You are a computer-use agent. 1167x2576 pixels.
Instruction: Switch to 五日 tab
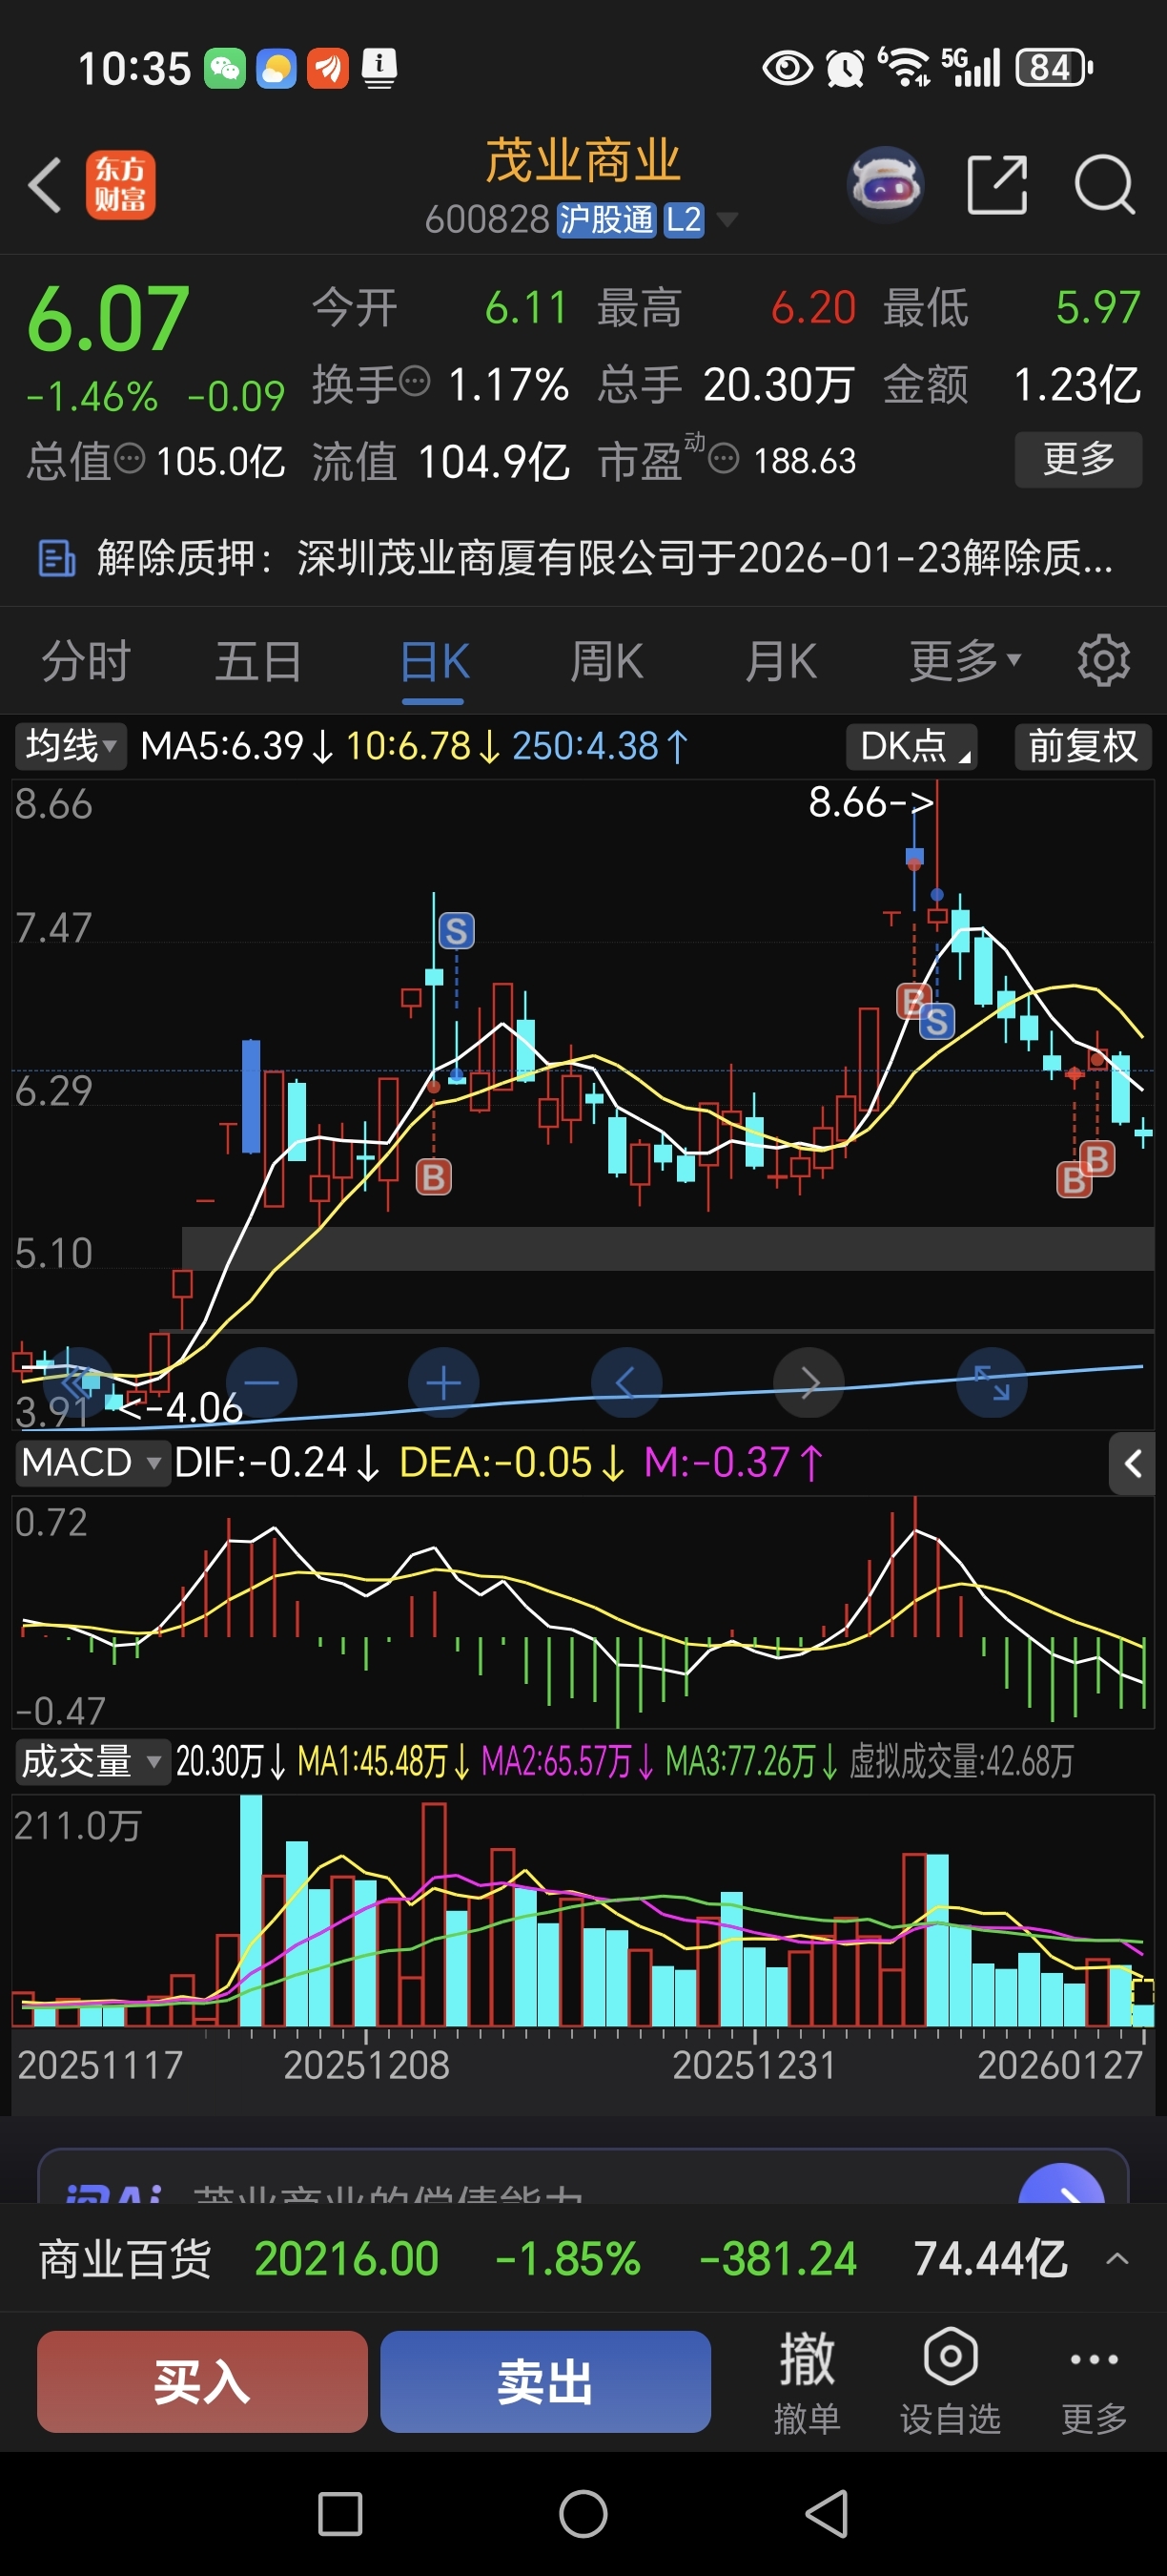tap(258, 661)
